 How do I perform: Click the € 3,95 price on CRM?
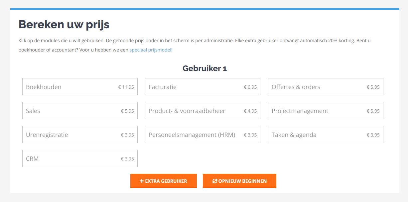pyautogui.click(x=127, y=158)
